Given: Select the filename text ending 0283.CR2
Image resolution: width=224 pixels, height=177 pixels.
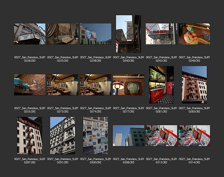Looking at the screenshot, I should [x=194, y=110].
